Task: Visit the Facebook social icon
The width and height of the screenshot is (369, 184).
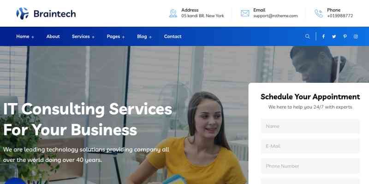Action: (323, 36)
